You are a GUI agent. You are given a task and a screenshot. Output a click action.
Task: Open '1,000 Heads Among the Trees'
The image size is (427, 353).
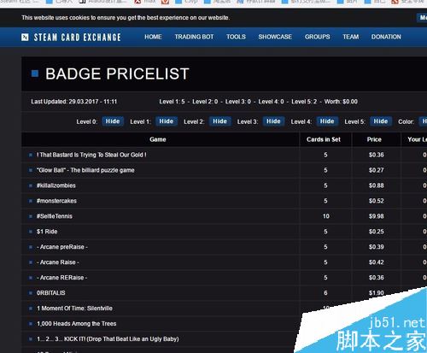pyautogui.click(x=77, y=324)
